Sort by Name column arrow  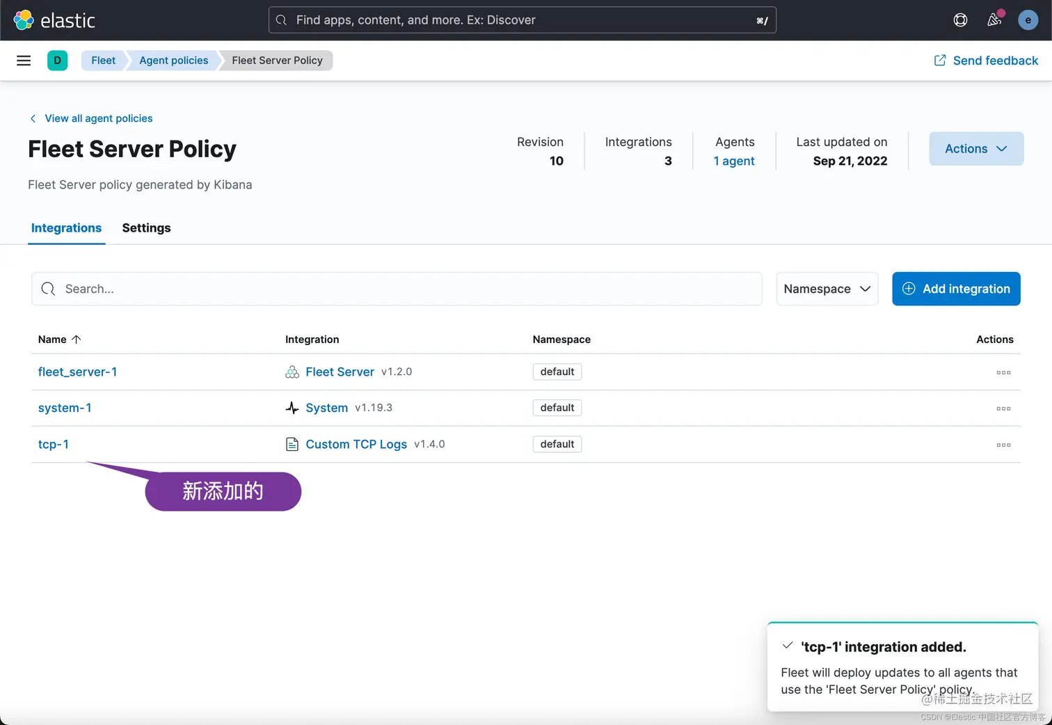[77, 340]
